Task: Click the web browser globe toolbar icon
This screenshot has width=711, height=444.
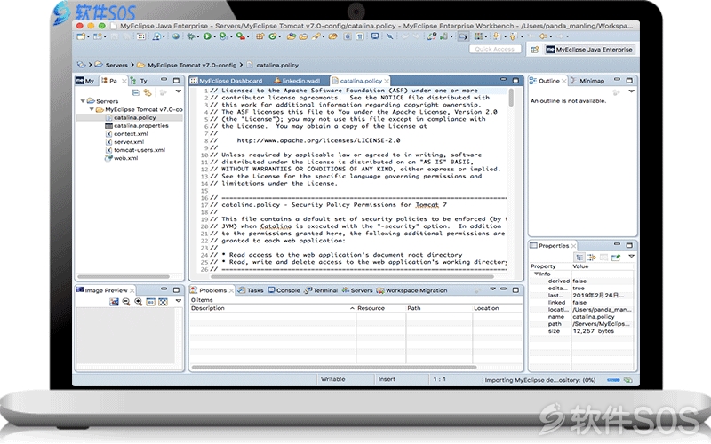Action: [x=176, y=36]
